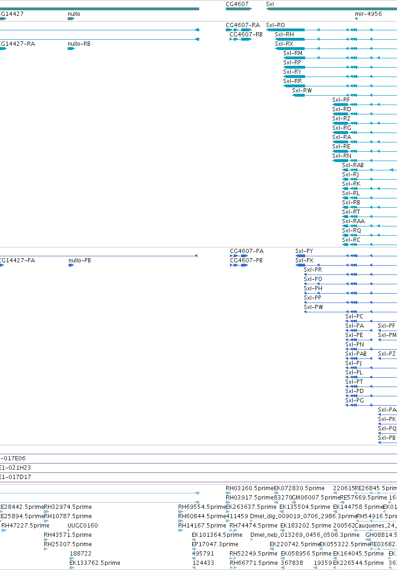
Task: Open the nullo-RB transcript label
Action: point(79,44)
